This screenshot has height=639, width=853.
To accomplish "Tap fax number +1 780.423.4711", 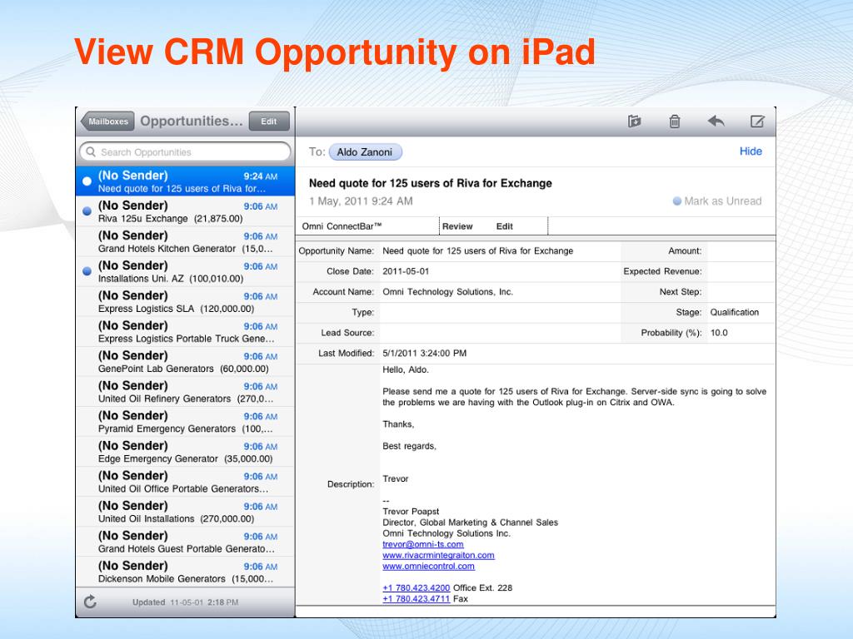I will [x=417, y=599].
